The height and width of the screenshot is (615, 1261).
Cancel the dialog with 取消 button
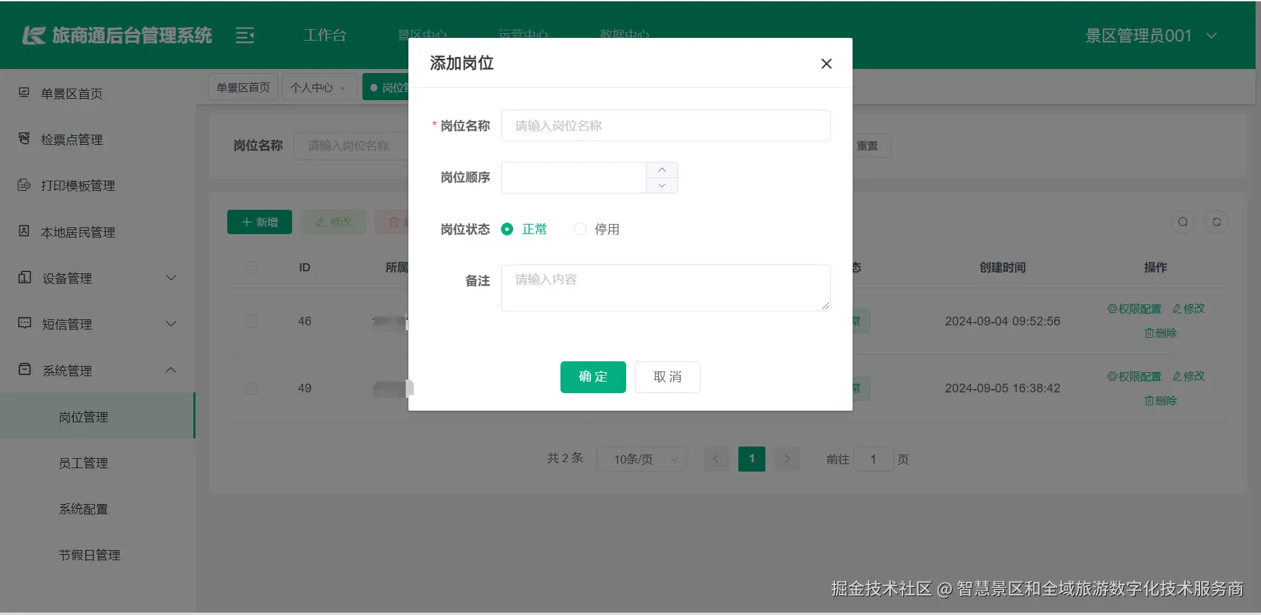667,377
